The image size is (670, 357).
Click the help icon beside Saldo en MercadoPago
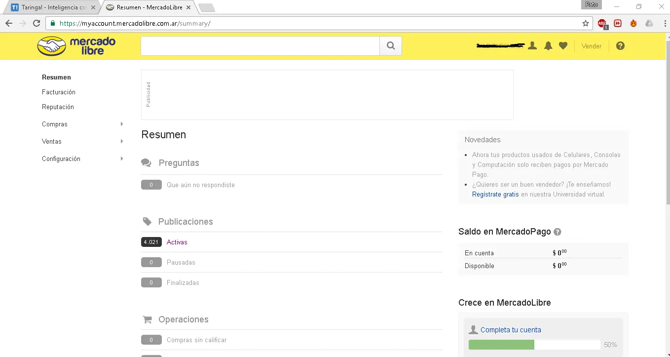coord(558,232)
